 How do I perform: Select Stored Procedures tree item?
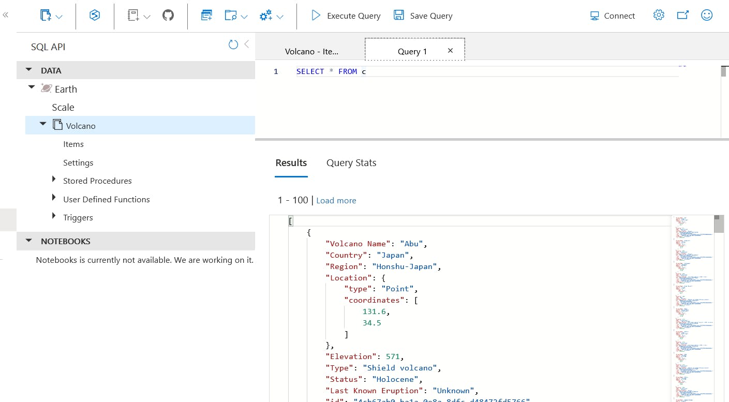(x=97, y=181)
